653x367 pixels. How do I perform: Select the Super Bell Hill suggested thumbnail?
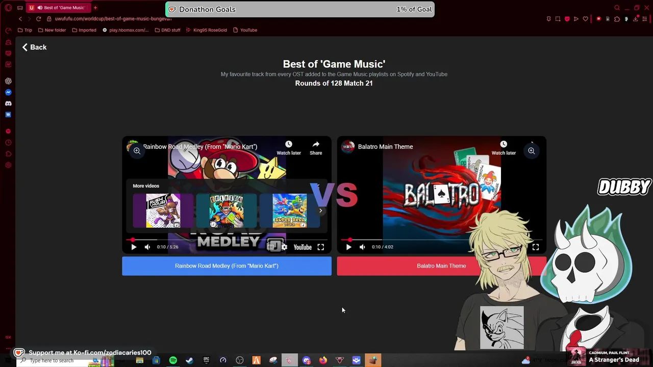289,211
